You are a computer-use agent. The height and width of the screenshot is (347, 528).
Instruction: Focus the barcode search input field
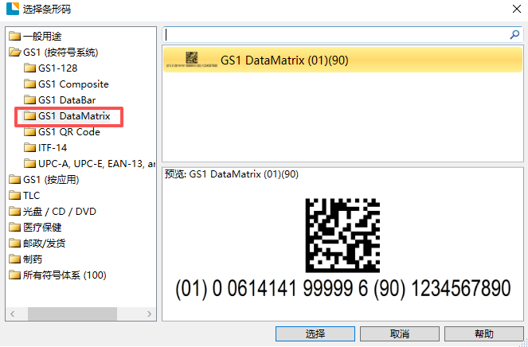click(x=334, y=35)
